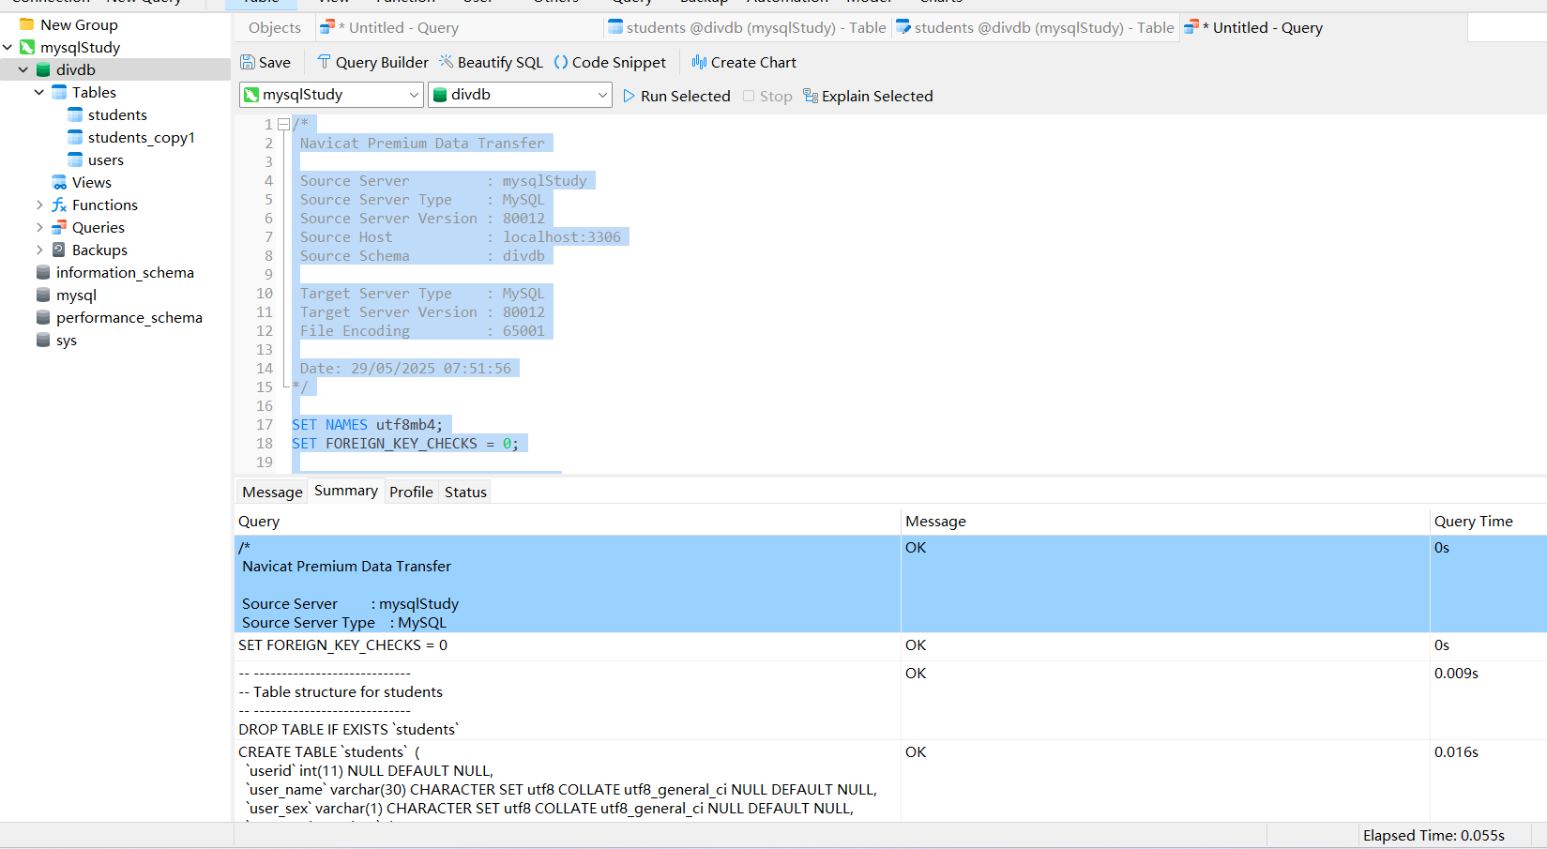Screen dimensions: 1547x849
Task: Select the information_schema database
Action: click(x=125, y=272)
